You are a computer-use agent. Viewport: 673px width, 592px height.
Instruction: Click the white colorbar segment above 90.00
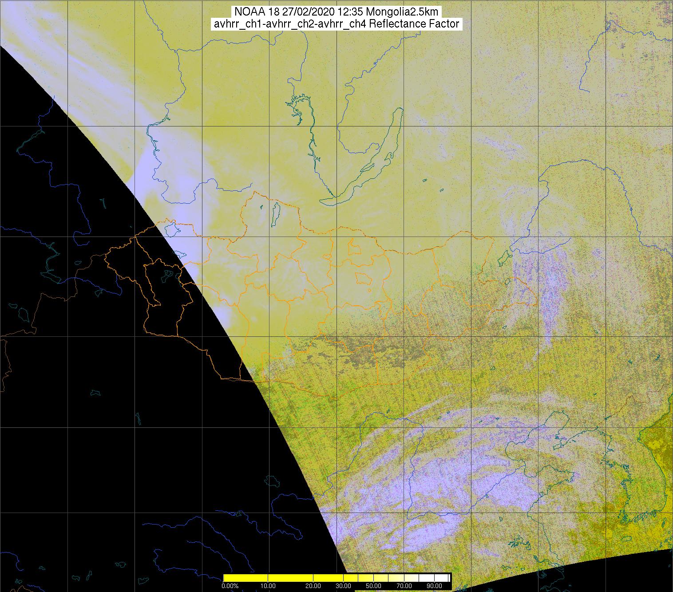pos(441,578)
